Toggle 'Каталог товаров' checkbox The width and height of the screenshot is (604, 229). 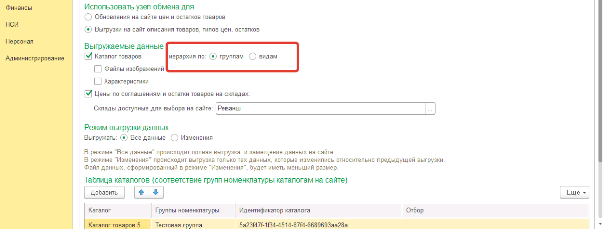coord(88,56)
